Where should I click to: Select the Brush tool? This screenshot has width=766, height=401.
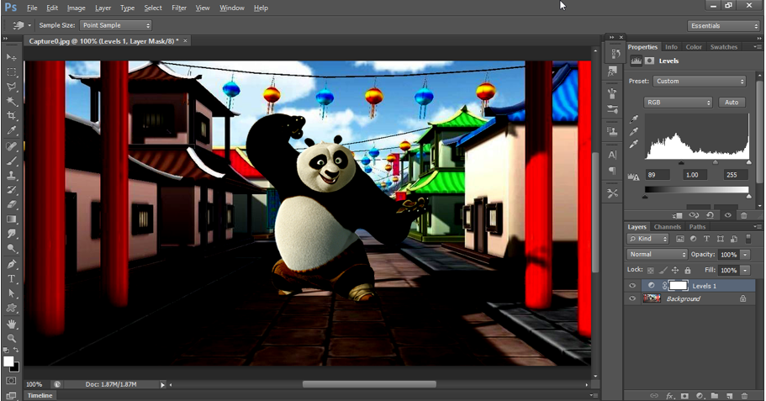(11, 161)
